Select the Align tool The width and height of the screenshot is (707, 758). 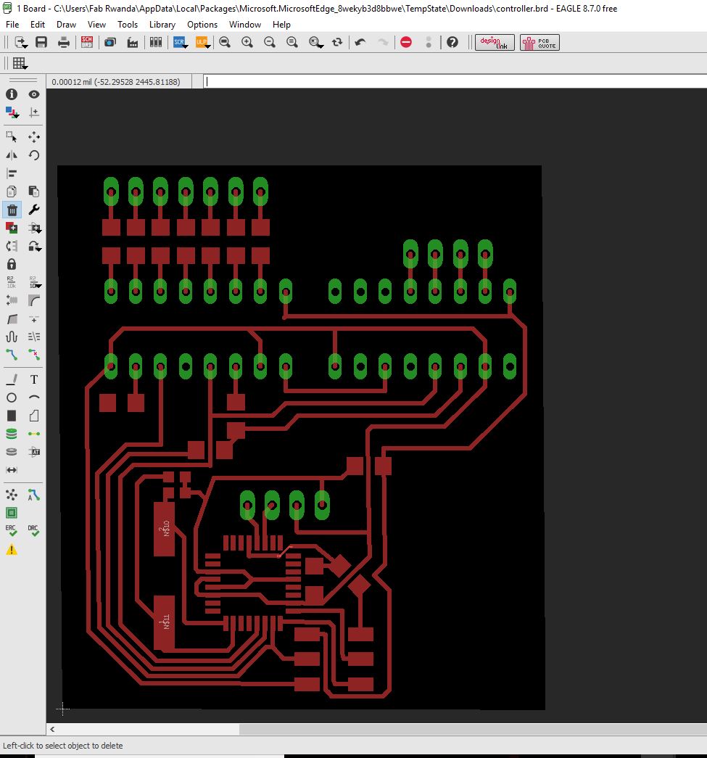12,173
